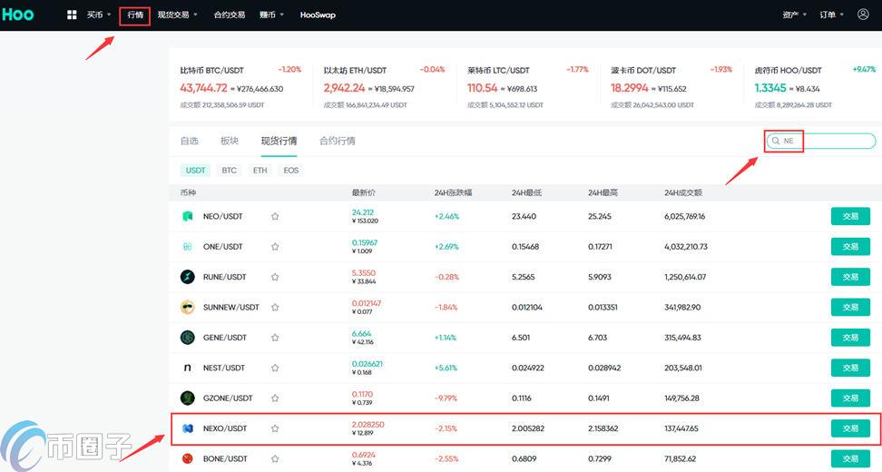Select the USDT market filter
The image size is (882, 472).
pyautogui.click(x=196, y=170)
